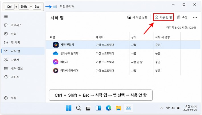The height and width of the screenshot is (115, 202).
Task: Click the battery tray icon
Action: click(x=179, y=108)
